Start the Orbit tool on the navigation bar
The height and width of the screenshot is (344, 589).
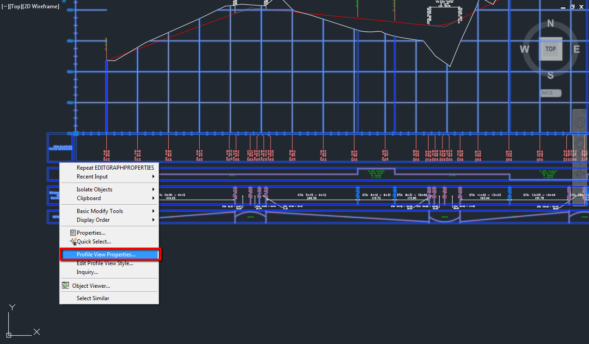pyautogui.click(x=579, y=174)
